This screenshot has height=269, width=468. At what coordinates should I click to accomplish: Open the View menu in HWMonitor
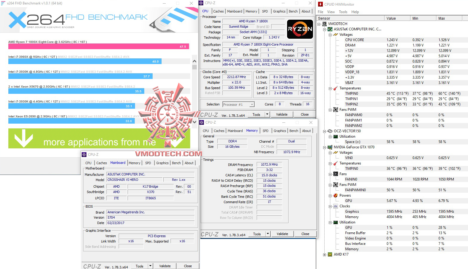tap(331, 12)
